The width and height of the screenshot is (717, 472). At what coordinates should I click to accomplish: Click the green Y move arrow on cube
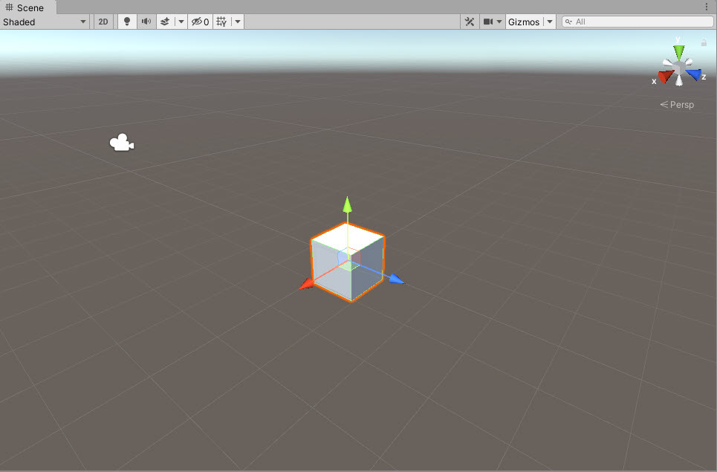(x=348, y=204)
